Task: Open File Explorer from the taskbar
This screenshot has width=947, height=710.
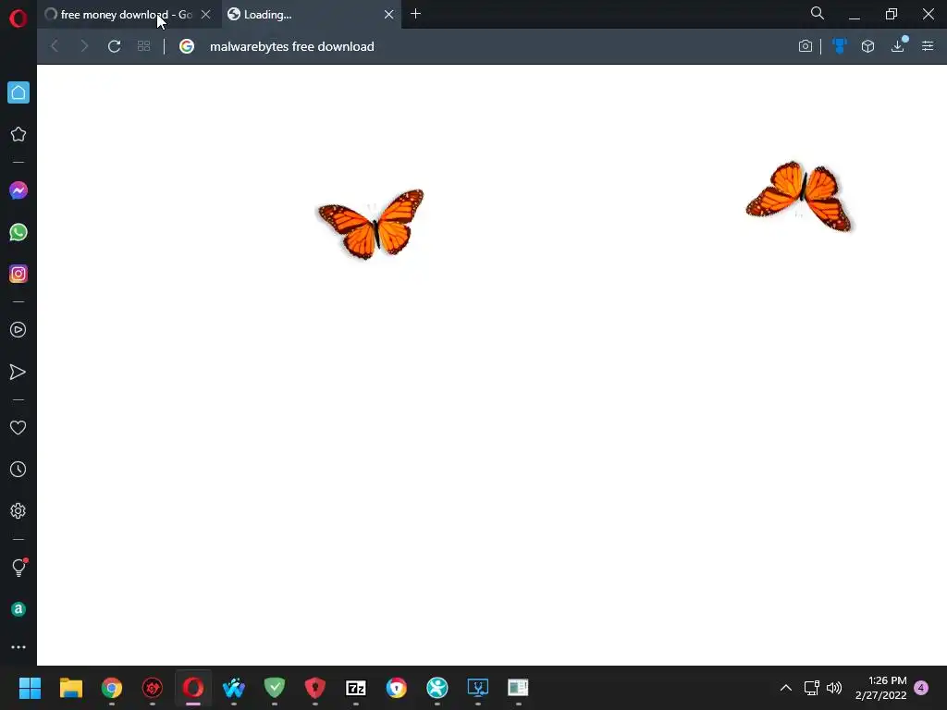Action: 70,688
